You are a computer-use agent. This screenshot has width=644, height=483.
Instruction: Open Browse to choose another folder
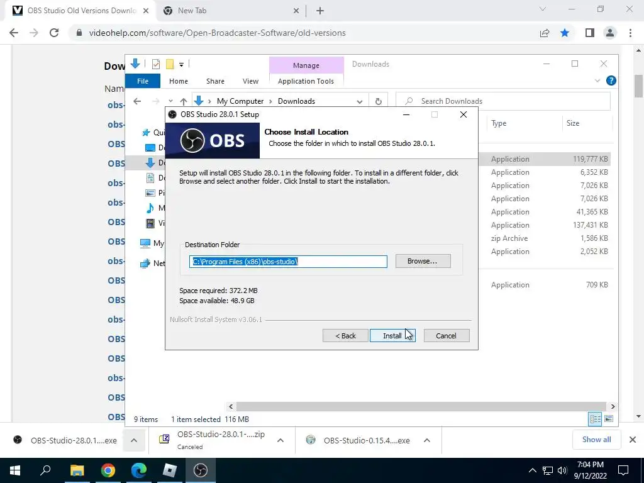(x=423, y=261)
